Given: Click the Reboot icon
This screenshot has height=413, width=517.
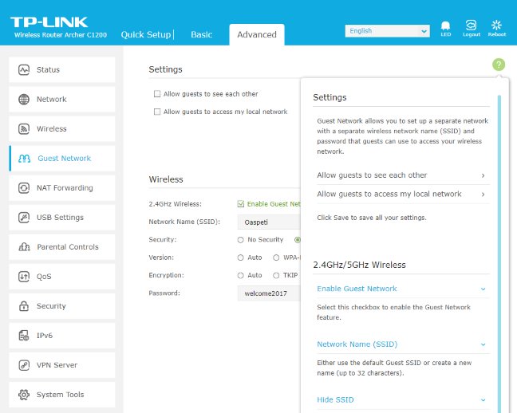Looking at the screenshot, I should tap(496, 29).
